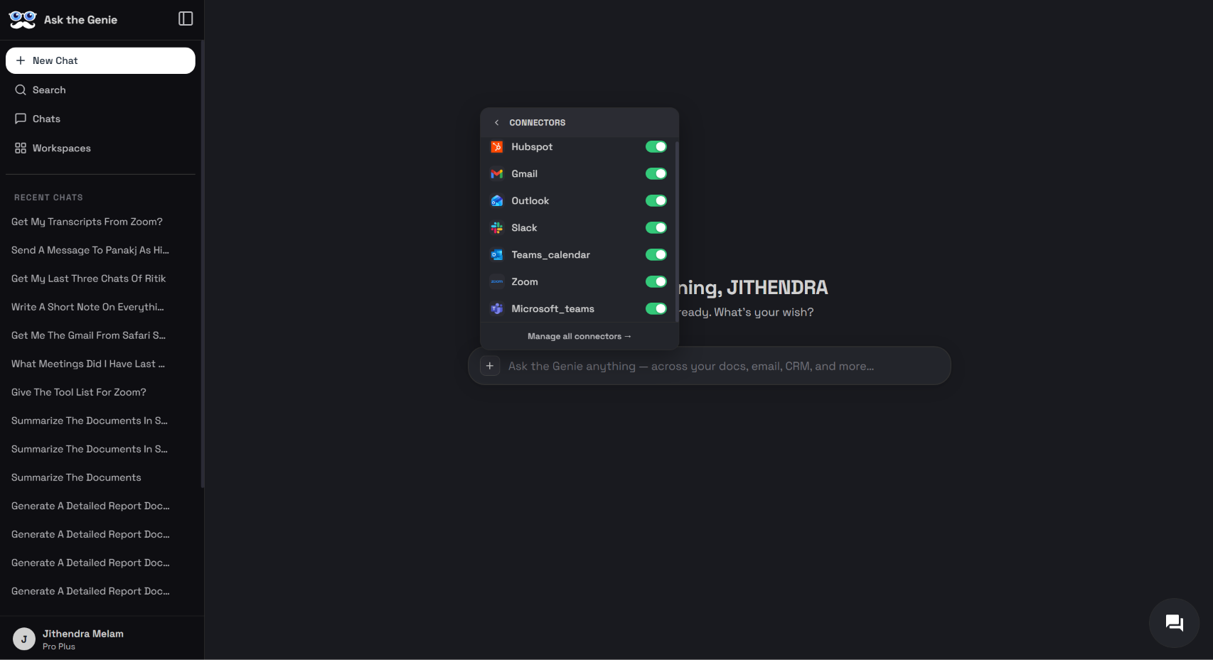Click the Zoom connector icon
Image resolution: width=1213 pixels, height=660 pixels.
(x=497, y=281)
